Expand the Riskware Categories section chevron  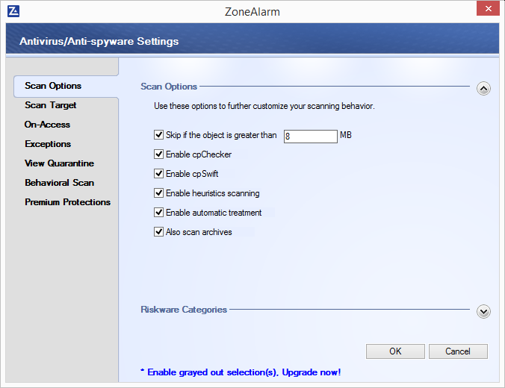(x=483, y=311)
